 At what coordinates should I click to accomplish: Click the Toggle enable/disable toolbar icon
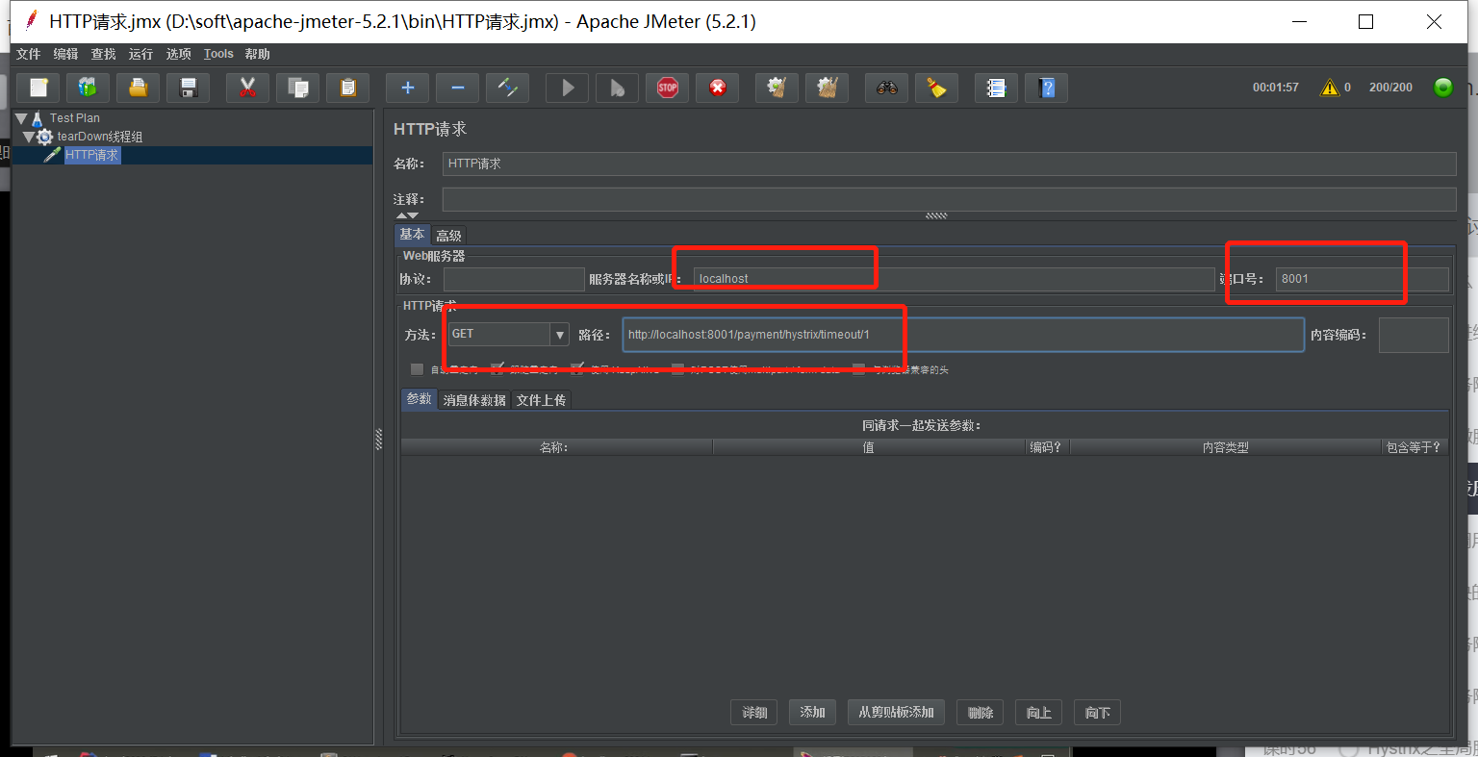click(x=508, y=88)
